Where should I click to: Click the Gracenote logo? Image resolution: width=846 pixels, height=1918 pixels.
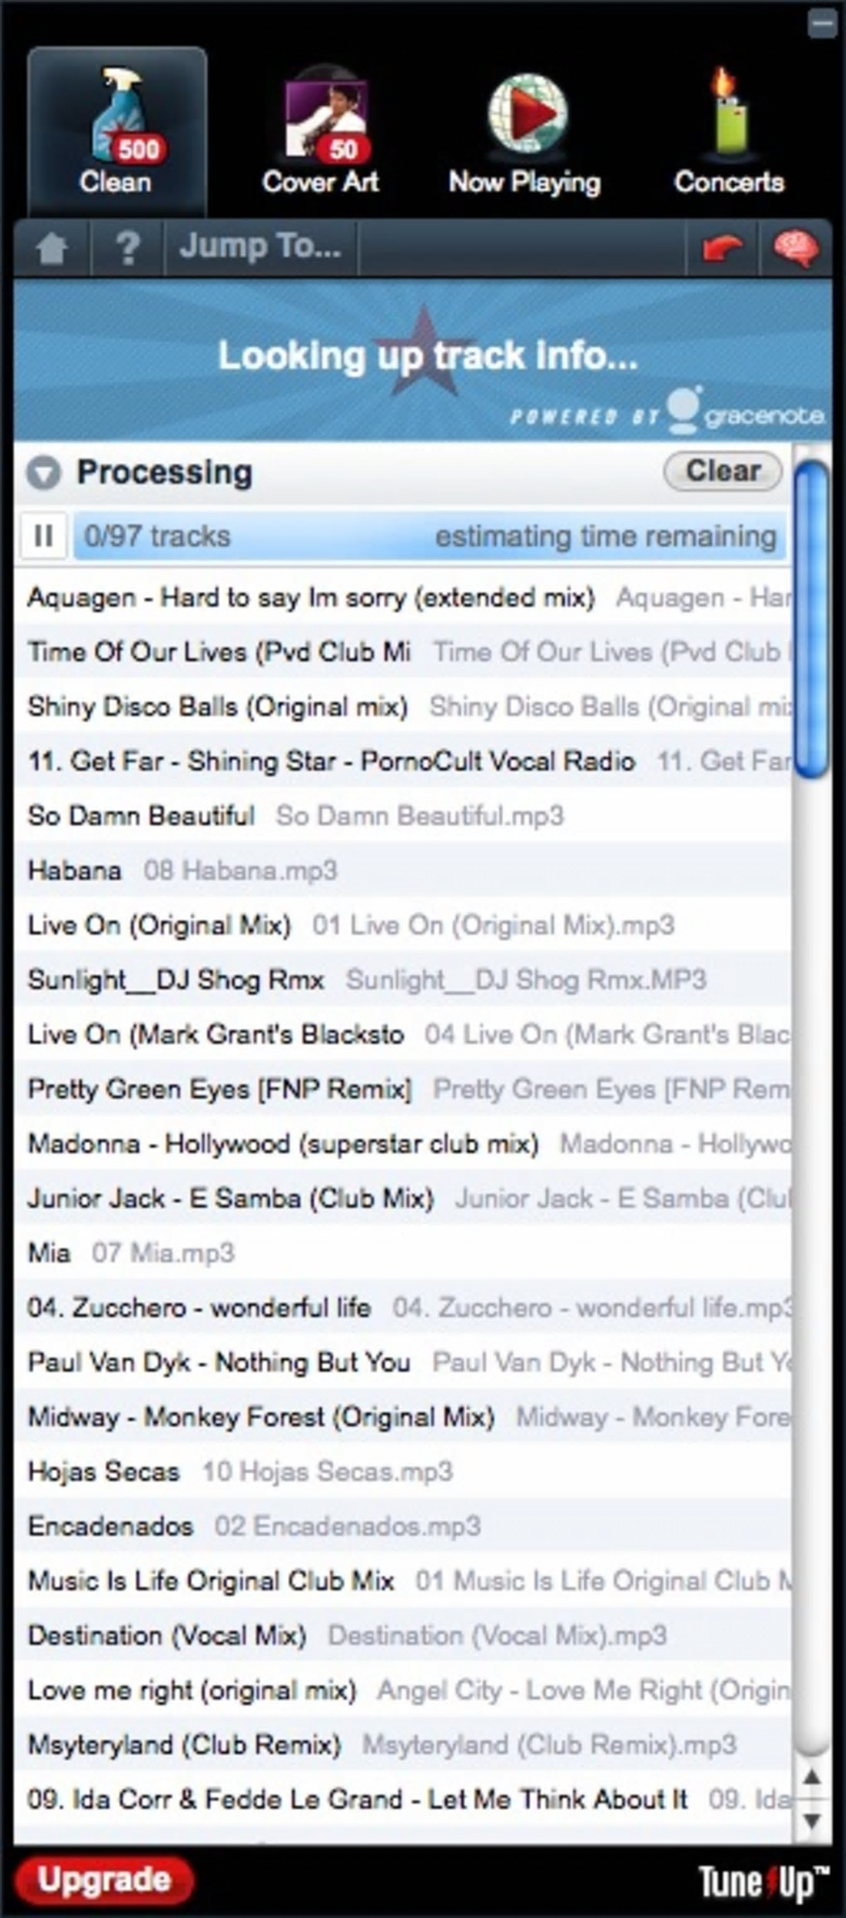coord(745,412)
